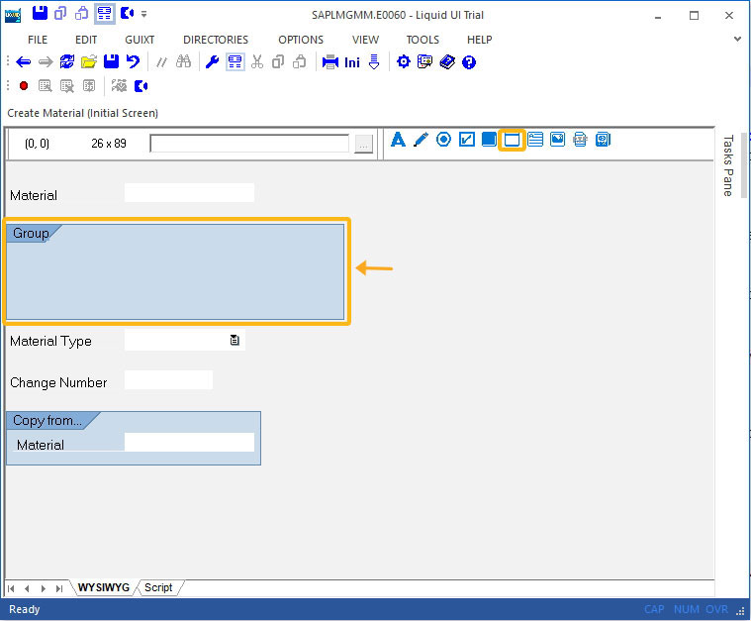Open the quick access customize dropdown arrow
Image resolution: width=751 pixels, height=621 pixels.
pyautogui.click(x=143, y=15)
